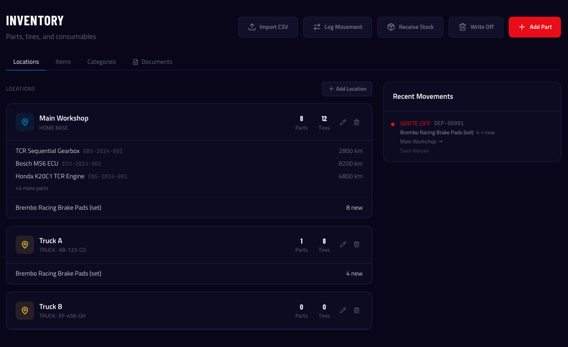Click the yellow pin icon for Truck B
The height and width of the screenshot is (347, 568).
(x=25, y=311)
